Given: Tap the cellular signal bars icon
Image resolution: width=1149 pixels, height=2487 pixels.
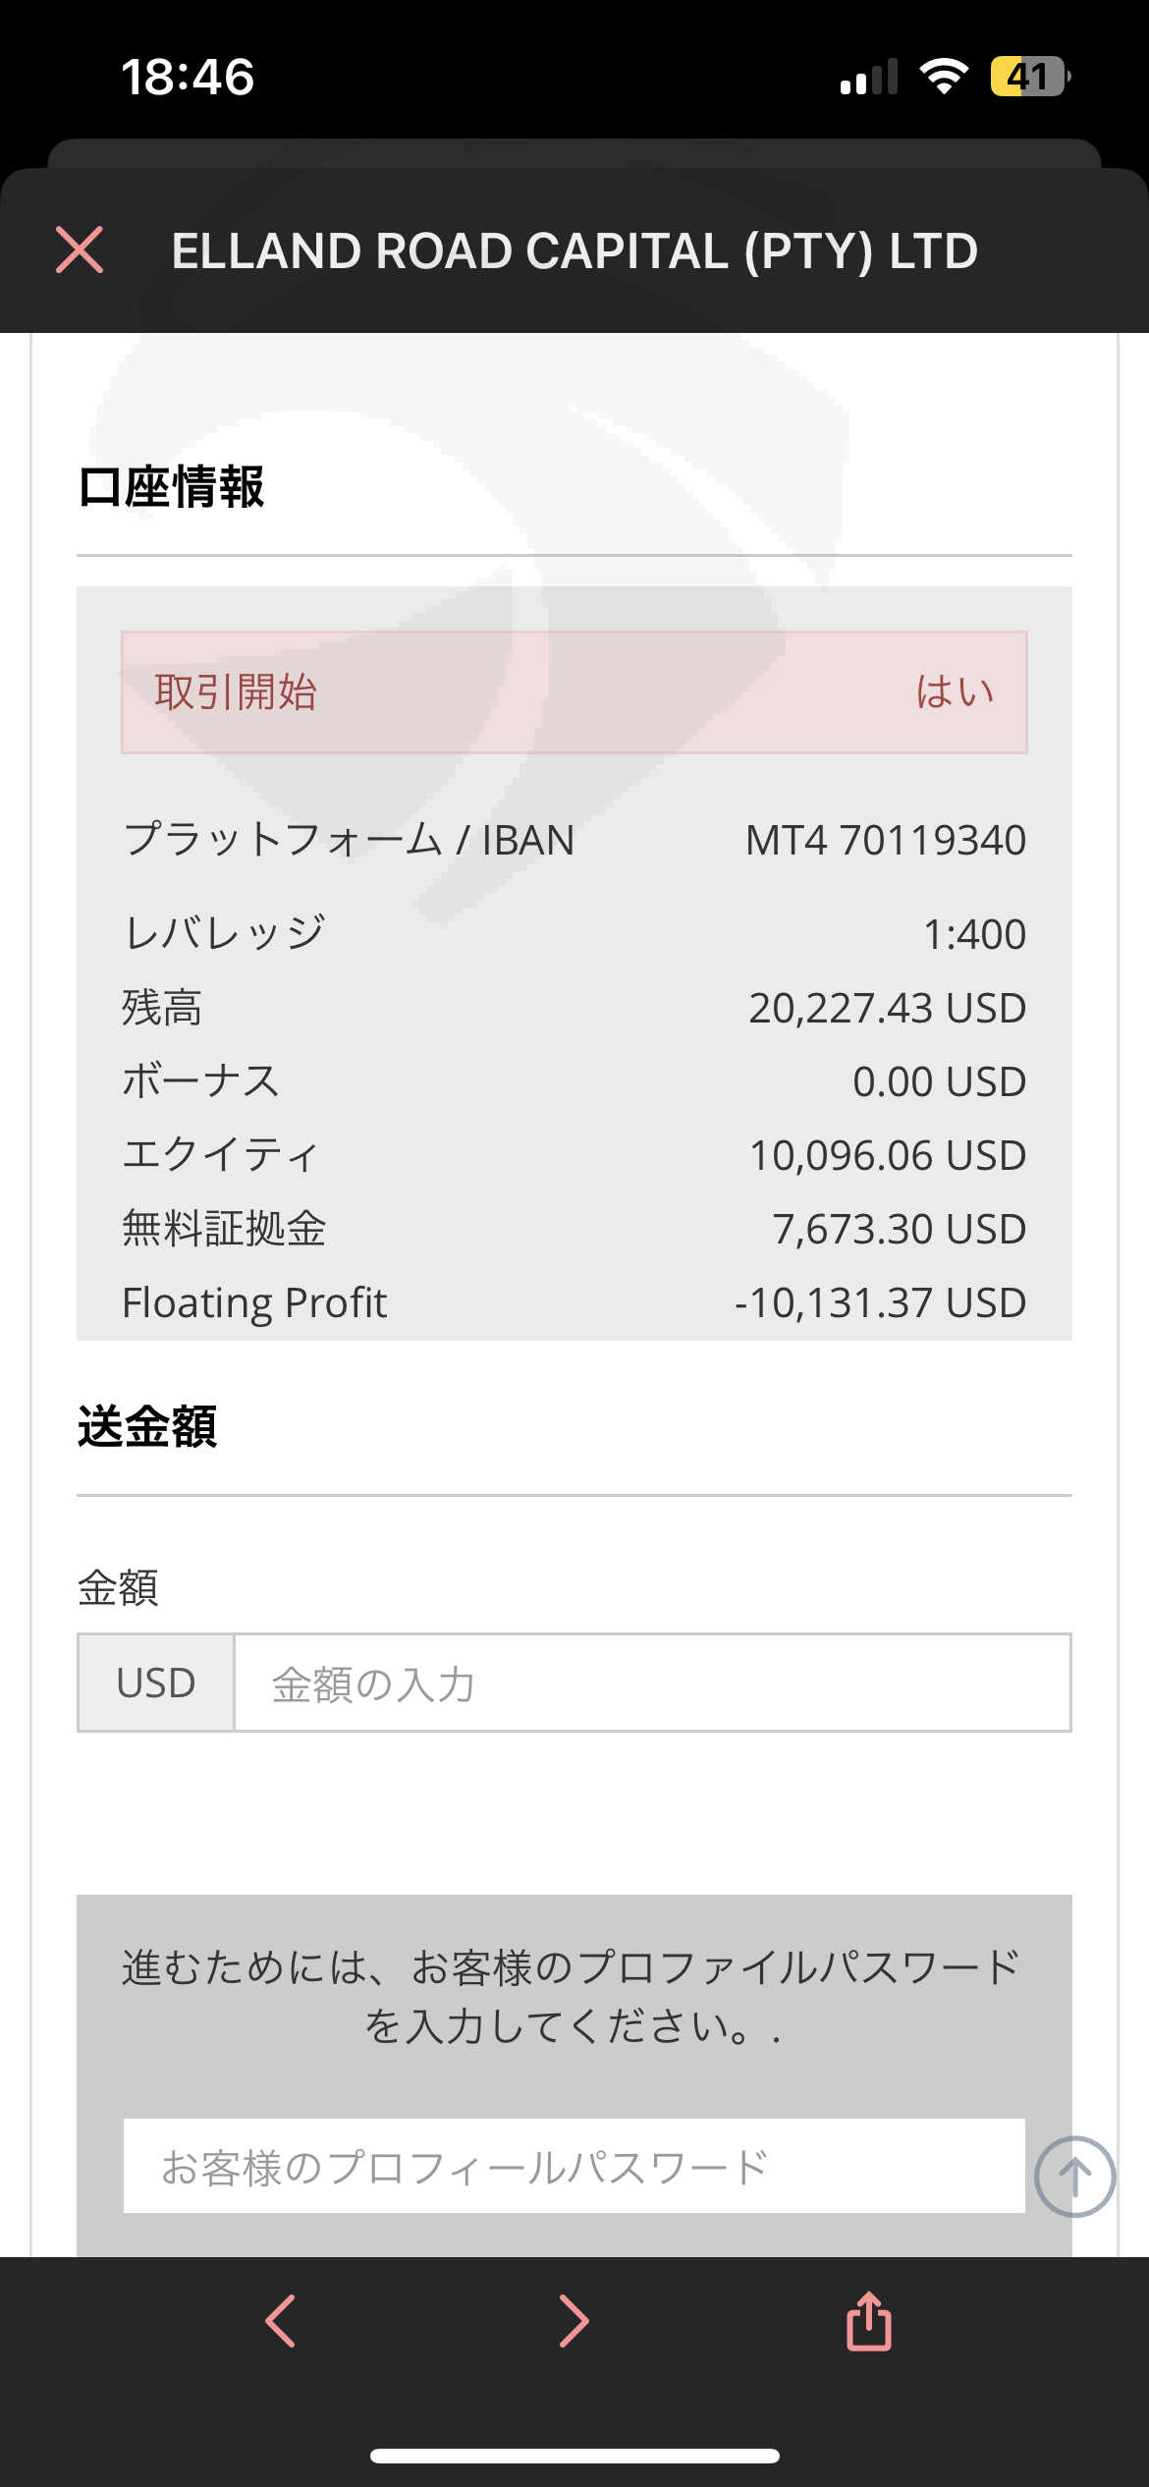Looking at the screenshot, I should 869,76.
